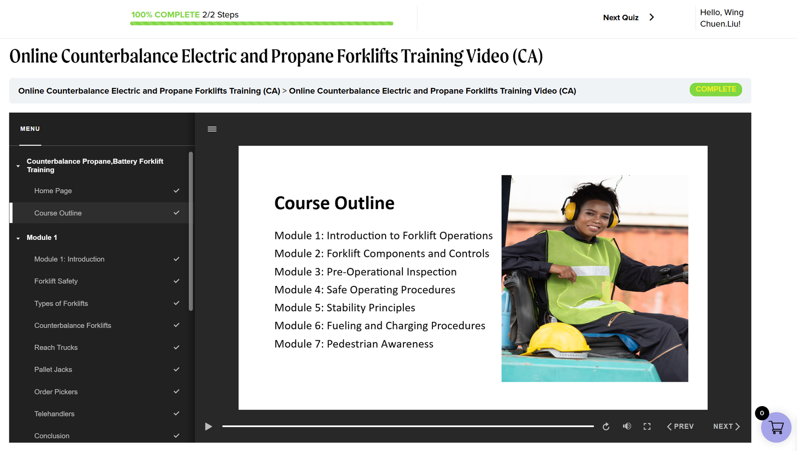
Task: Click the checkmark beside Module 1: Introduction
Action: tap(177, 259)
